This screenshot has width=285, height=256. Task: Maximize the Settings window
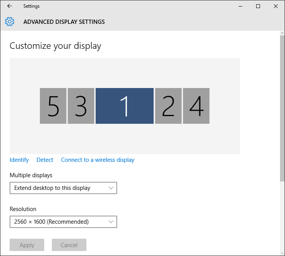tap(258, 6)
